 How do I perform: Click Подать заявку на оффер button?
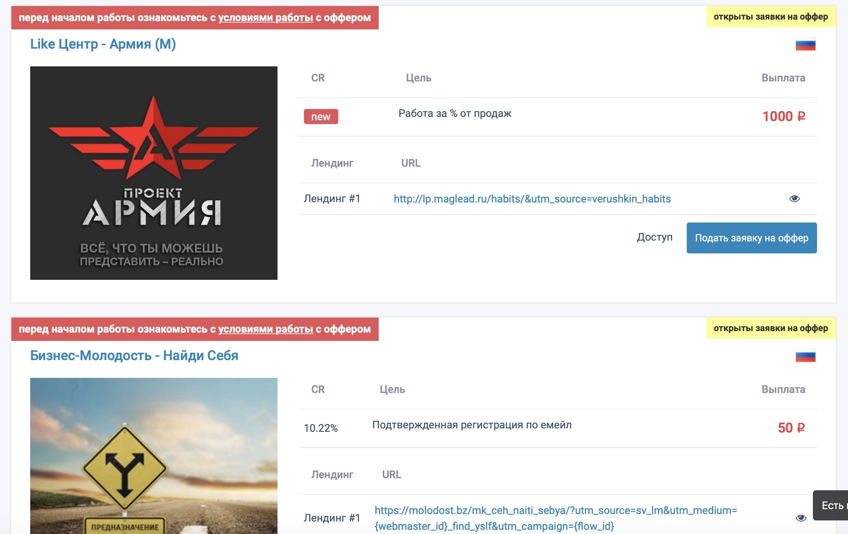coord(751,238)
